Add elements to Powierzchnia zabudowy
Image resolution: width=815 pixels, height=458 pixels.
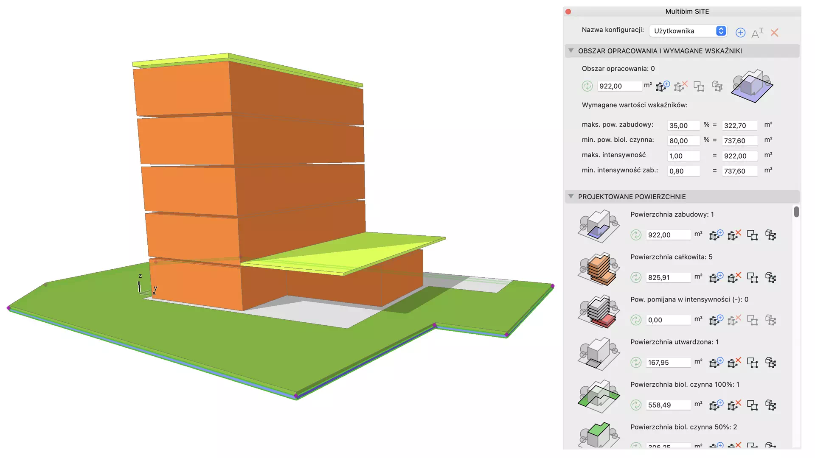(x=716, y=235)
